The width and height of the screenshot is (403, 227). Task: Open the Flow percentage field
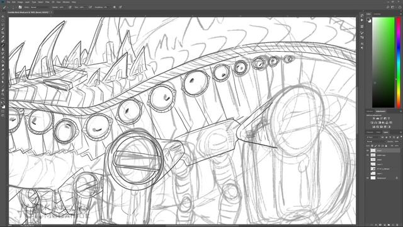[x=82, y=7]
